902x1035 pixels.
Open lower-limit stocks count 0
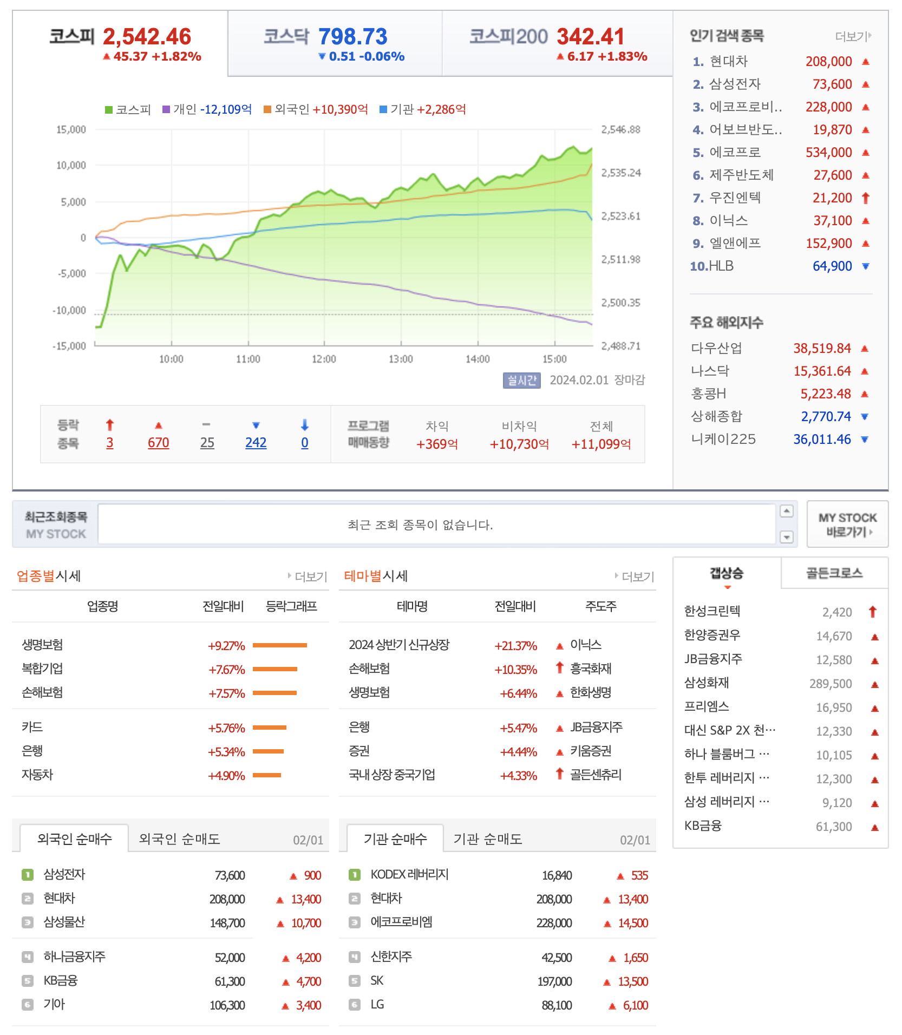(x=305, y=443)
